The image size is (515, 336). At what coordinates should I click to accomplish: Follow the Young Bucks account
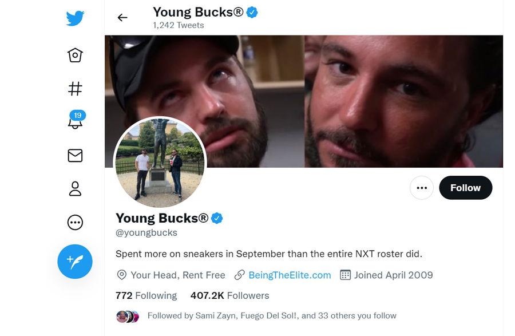coord(465,188)
